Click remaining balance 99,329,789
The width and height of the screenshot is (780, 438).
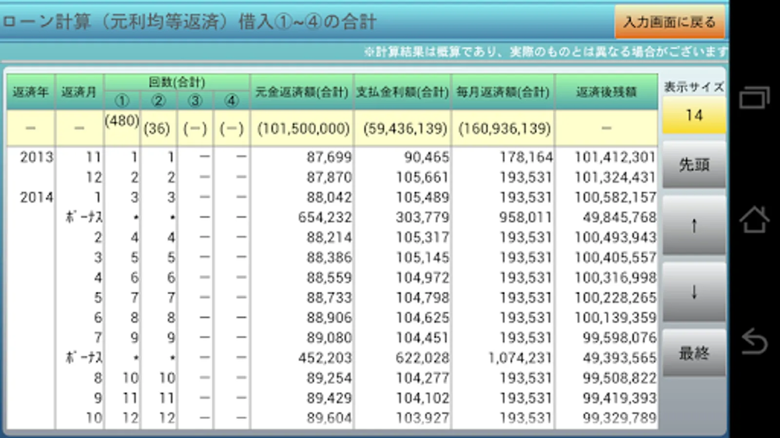click(x=620, y=418)
